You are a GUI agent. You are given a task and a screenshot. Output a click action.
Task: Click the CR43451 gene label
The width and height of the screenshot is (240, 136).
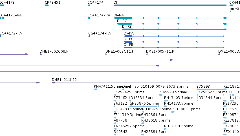[x=53, y=3]
